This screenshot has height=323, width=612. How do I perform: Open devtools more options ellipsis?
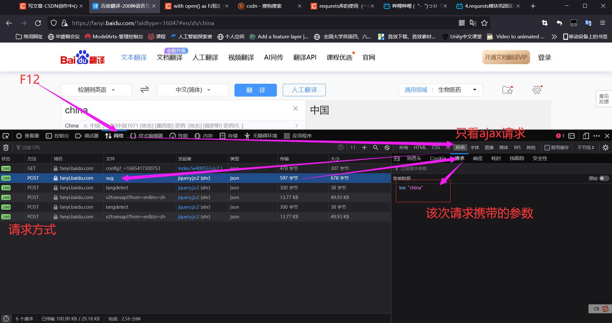[x=597, y=136]
